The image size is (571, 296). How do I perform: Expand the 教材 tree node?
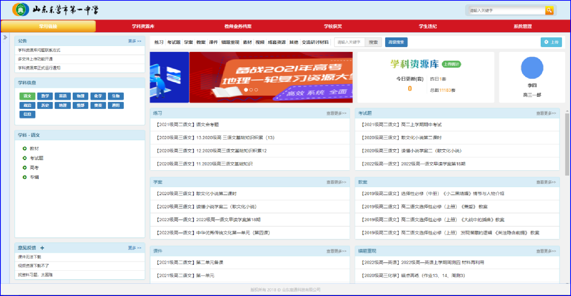(x=25, y=149)
